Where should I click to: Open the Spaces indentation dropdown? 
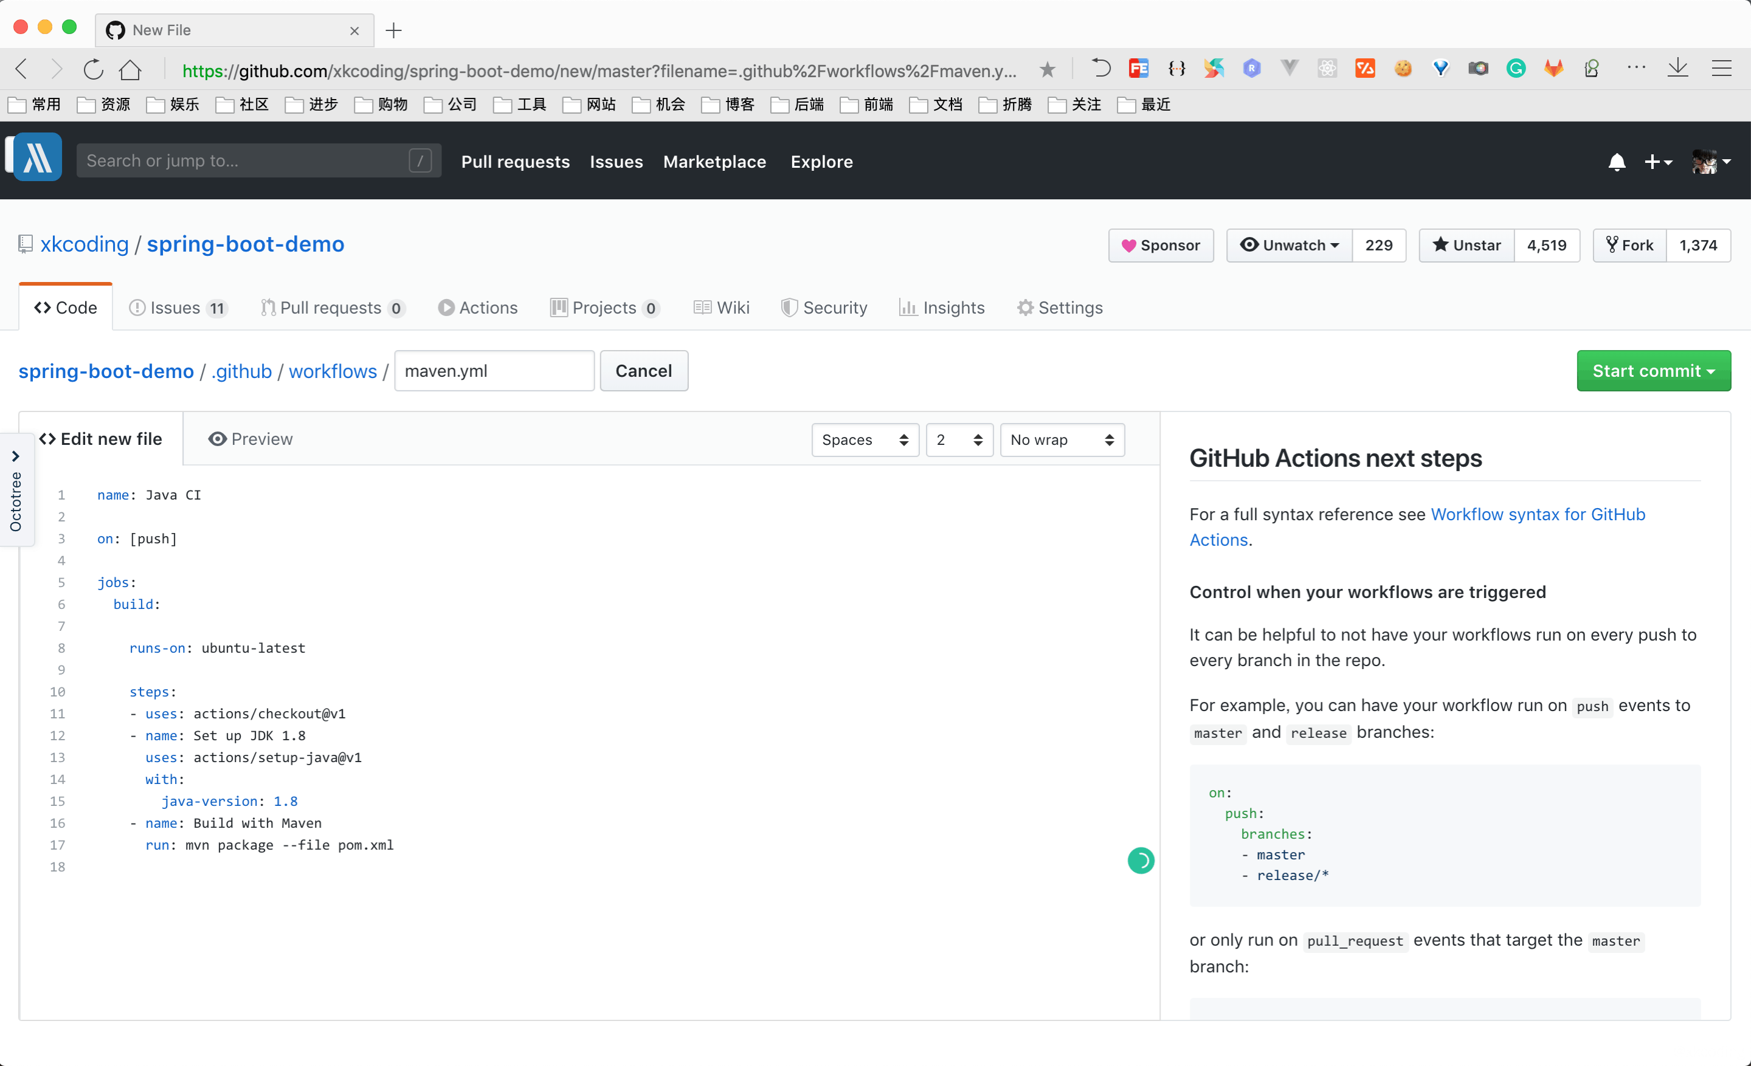tap(864, 439)
